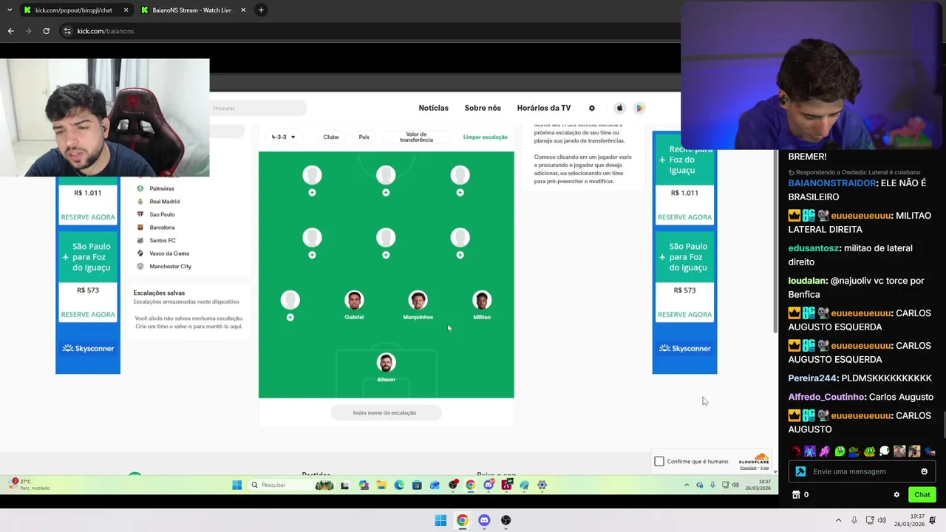Viewport: 946px width, 532px height.
Task: Sort by Valor de transferência
Action: point(416,137)
